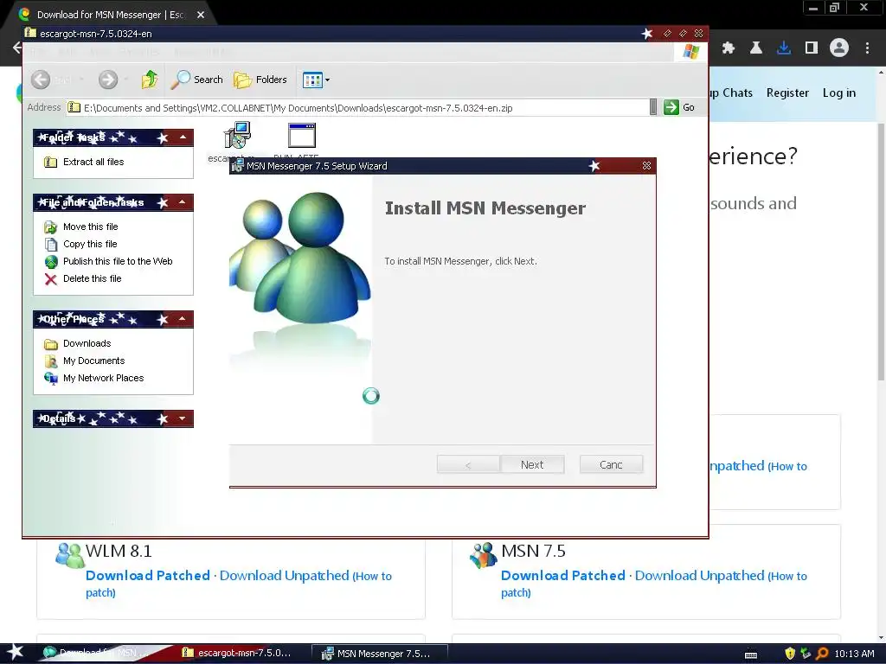This screenshot has height=664, width=886.
Task: Click the Downloads folder icon
Action: pyautogui.click(x=51, y=344)
